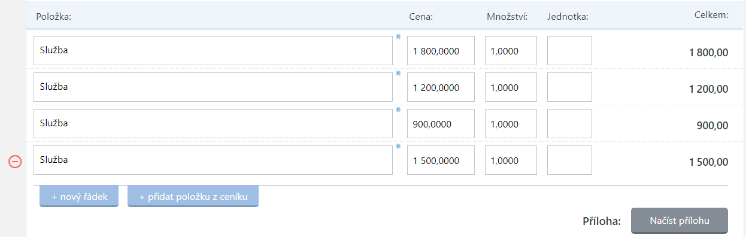Screen dimensions: 746x237
Task: Click the Jednotka field in the first row
Action: (x=569, y=51)
